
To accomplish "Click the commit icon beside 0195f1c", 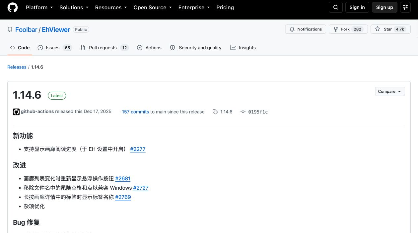I will click(x=243, y=112).
